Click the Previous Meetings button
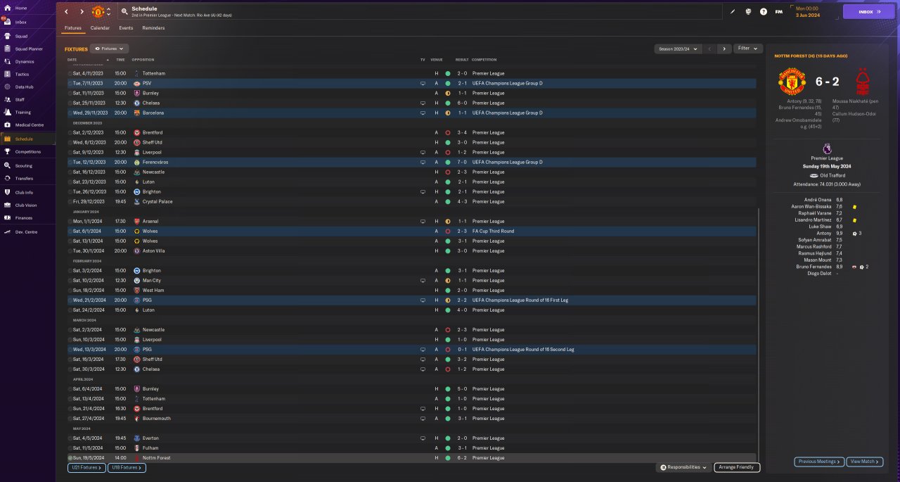Screen dimensions: 900x482 (819, 462)
